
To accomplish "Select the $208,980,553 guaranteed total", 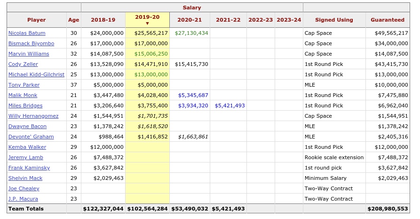I will point(388,209).
